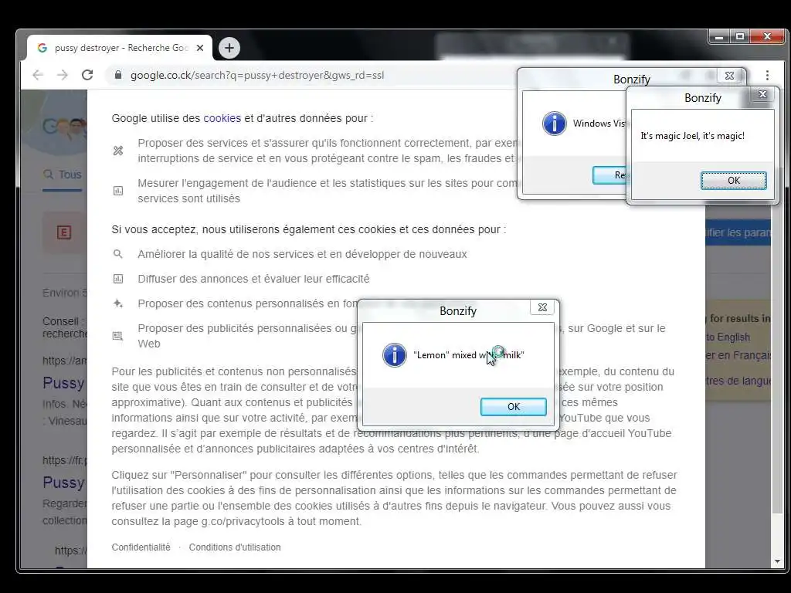The height and width of the screenshot is (593, 791).
Task: Click the partially hidden button in Windows Vista dialog
Action: pos(610,175)
